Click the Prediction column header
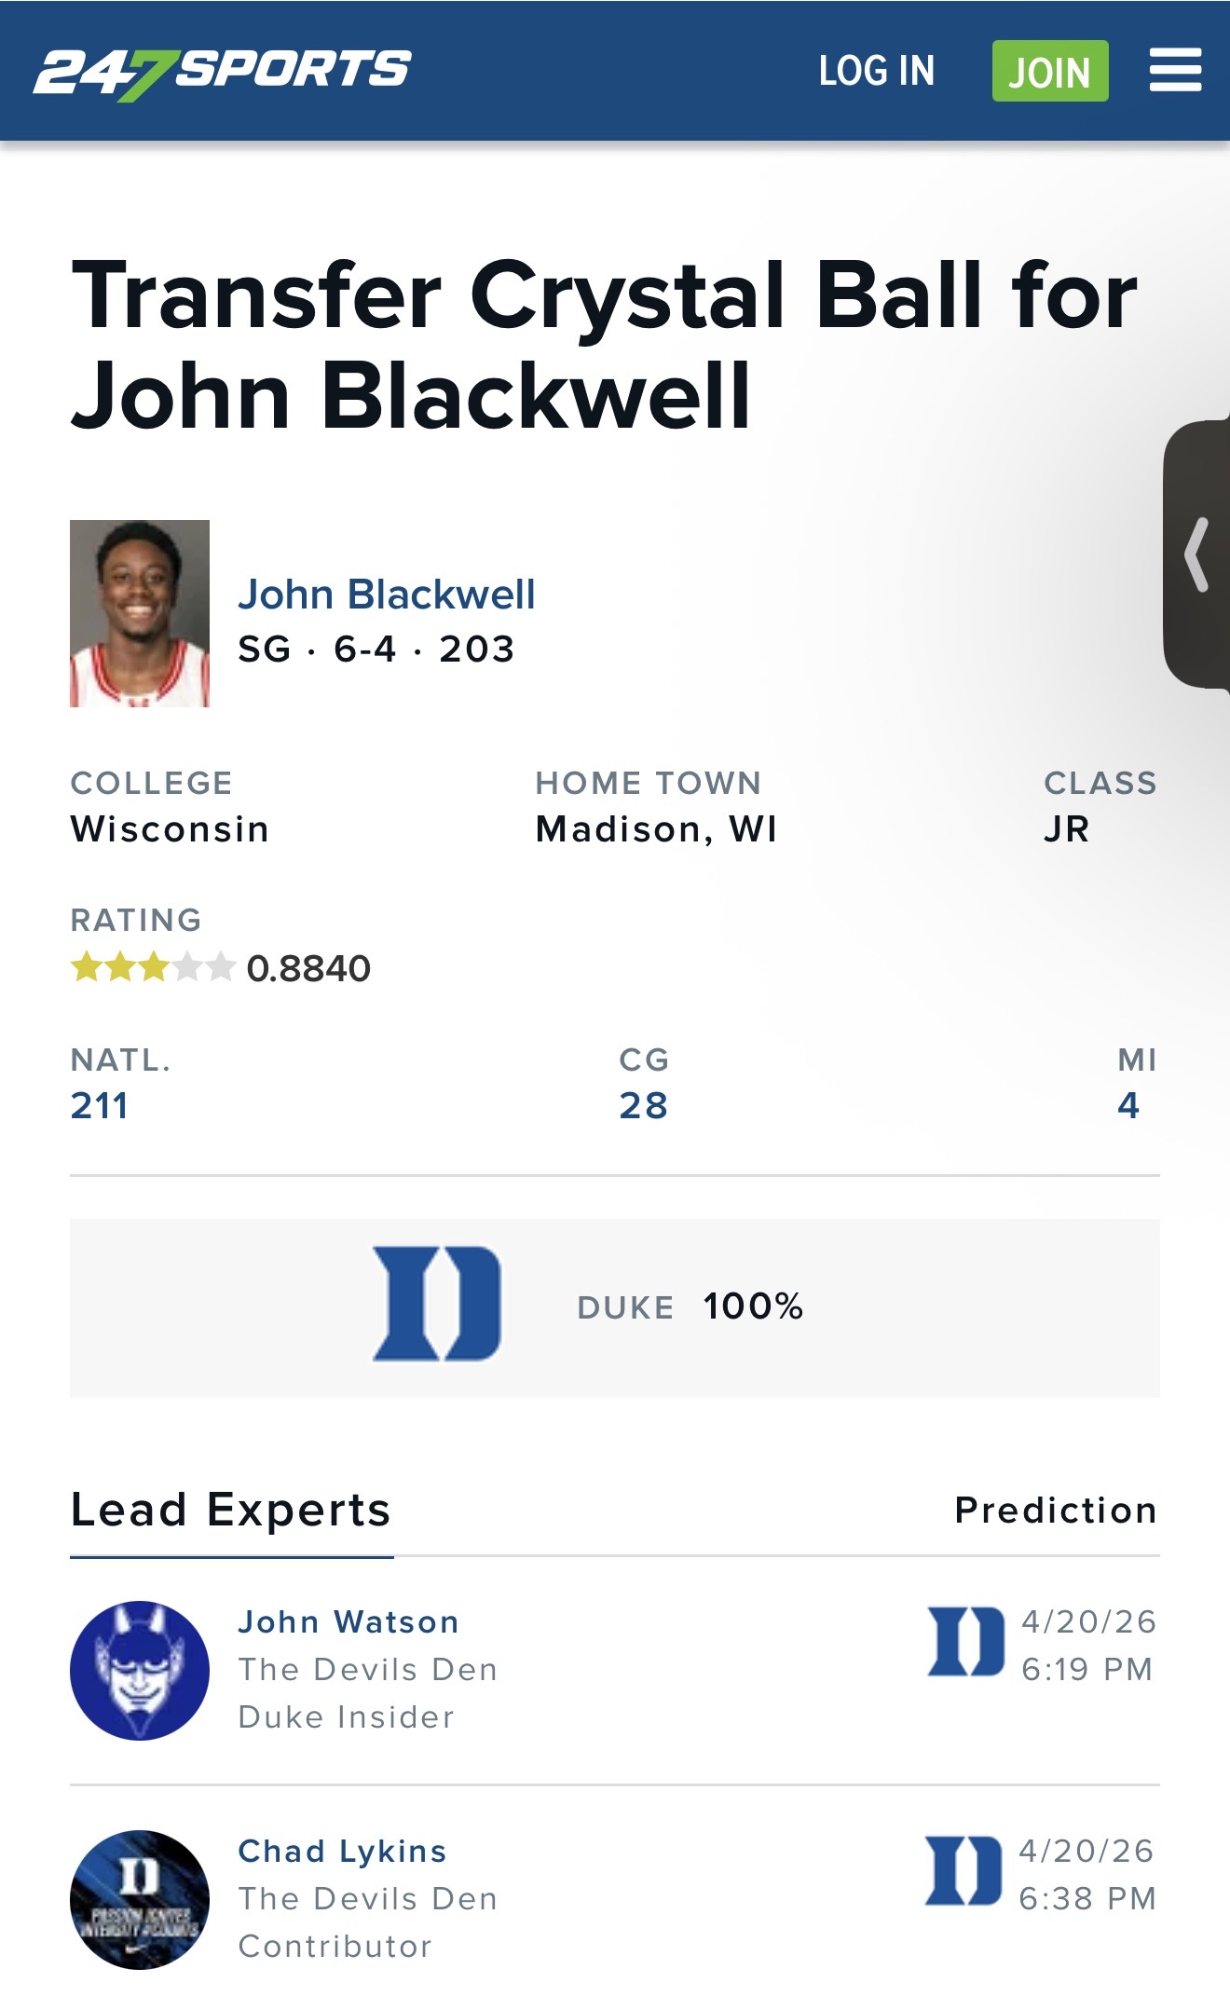The image size is (1230, 2010). (1056, 1511)
